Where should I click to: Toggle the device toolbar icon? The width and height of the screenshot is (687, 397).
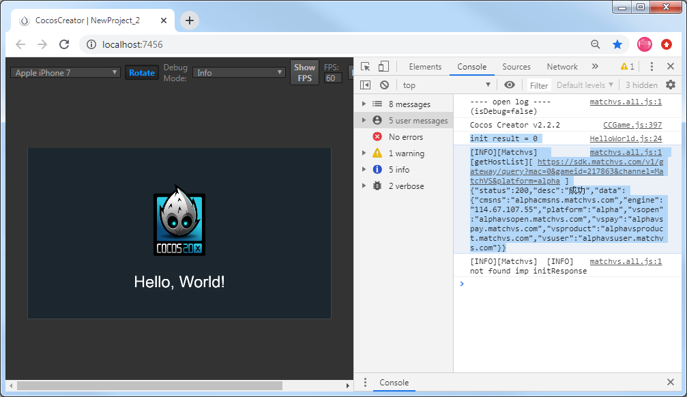click(x=384, y=66)
